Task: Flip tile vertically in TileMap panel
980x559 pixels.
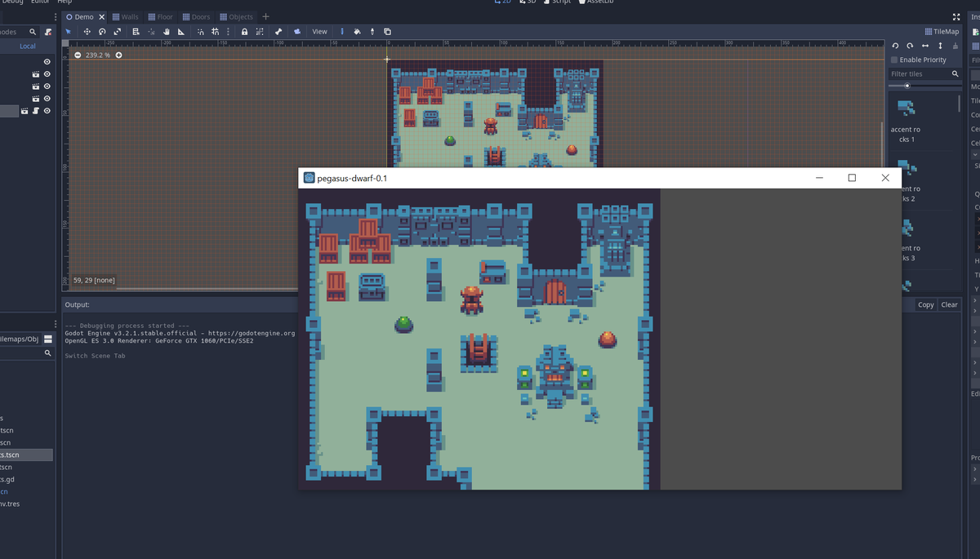Action: tap(940, 47)
